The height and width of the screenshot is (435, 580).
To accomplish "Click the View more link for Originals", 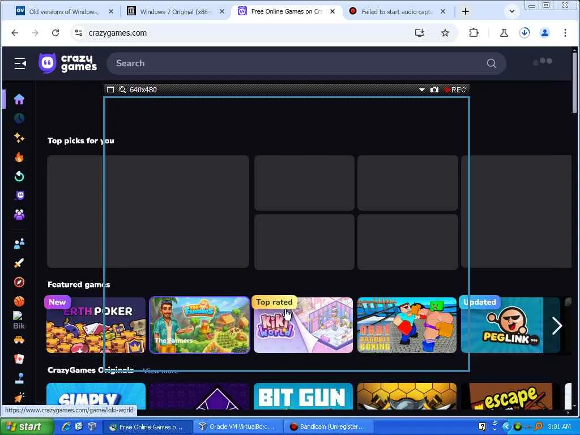I will (160, 370).
